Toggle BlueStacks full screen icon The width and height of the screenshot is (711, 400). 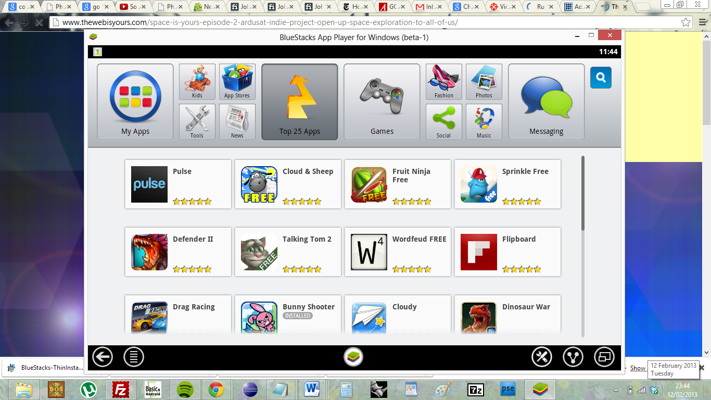point(604,357)
